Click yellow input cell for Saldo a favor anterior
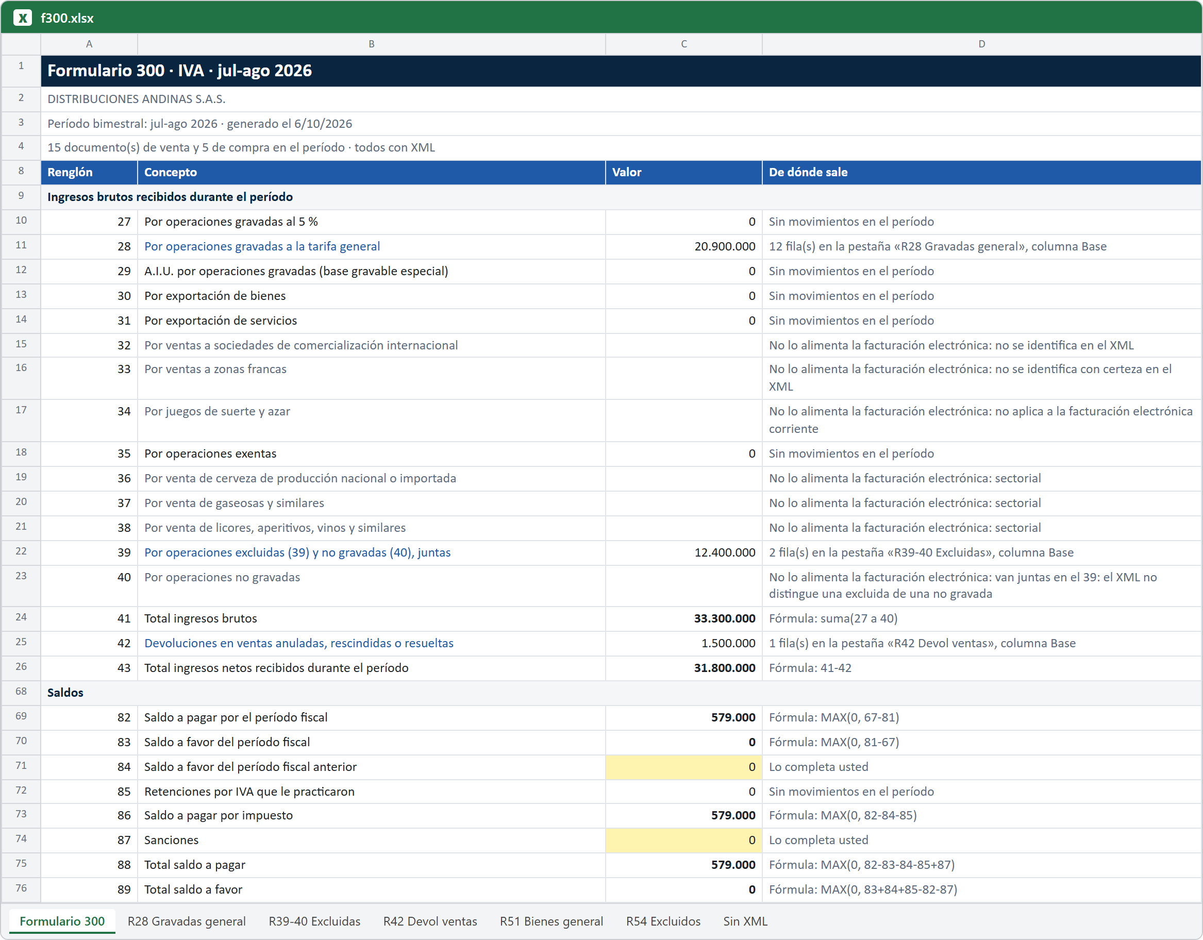The height and width of the screenshot is (940, 1203). point(683,766)
